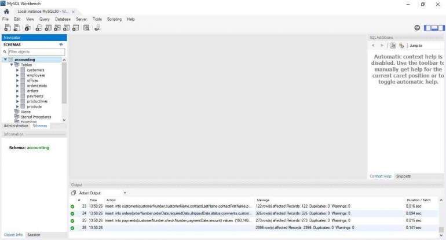Open the preferences gear icon at top right
Screen dimensions: 446x240
pos(417,28)
